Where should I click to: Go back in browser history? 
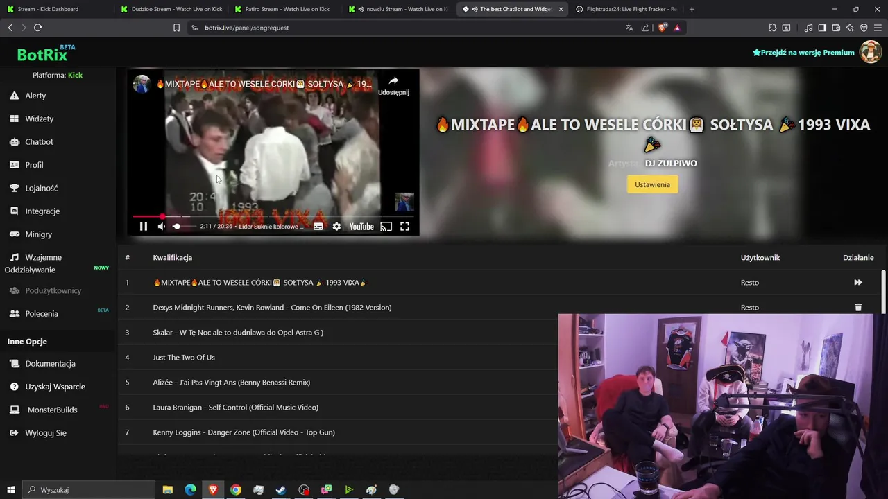click(x=10, y=28)
